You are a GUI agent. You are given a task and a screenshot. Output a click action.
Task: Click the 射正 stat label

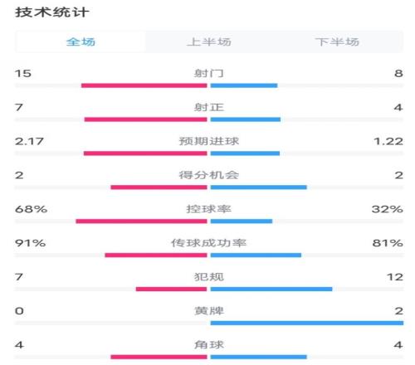(x=209, y=107)
